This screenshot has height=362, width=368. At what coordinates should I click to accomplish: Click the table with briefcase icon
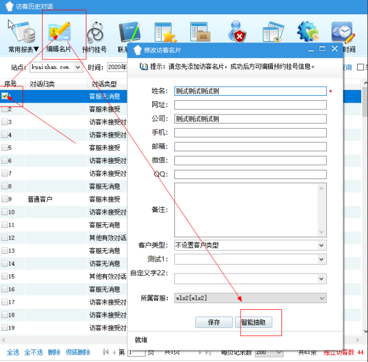coord(200,32)
